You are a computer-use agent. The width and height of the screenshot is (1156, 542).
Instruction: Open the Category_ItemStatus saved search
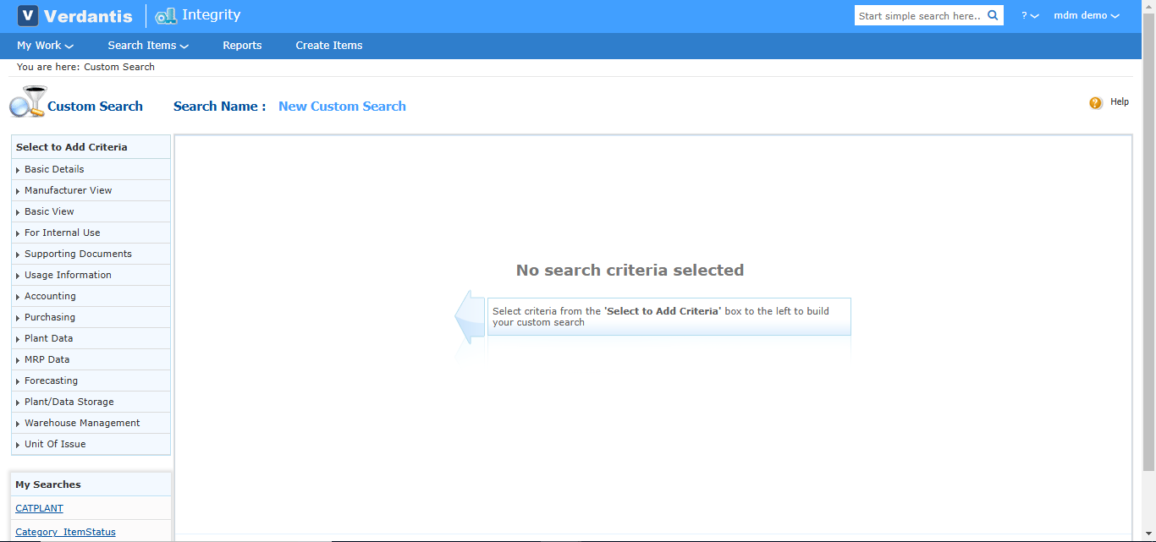tap(65, 532)
